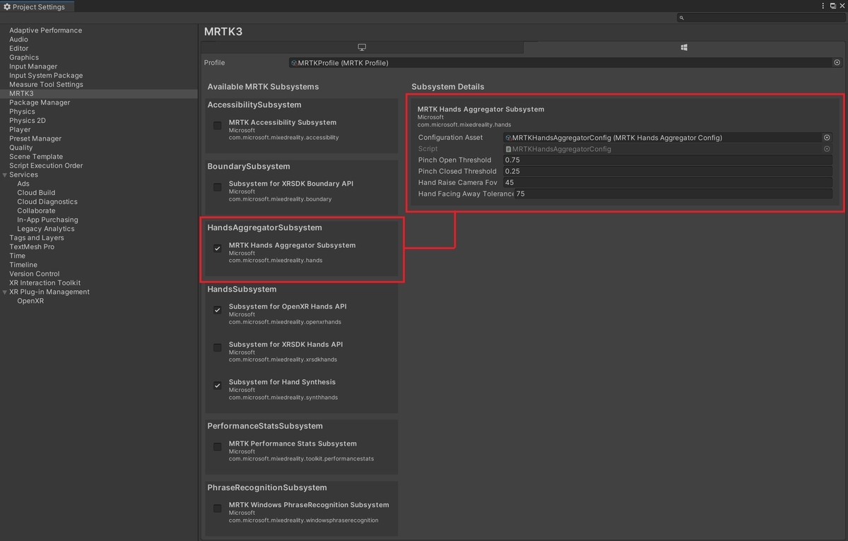Viewport: 848px width, 541px height.
Task: Check Subsystem for XRSDK Hands API
Action: (218, 347)
